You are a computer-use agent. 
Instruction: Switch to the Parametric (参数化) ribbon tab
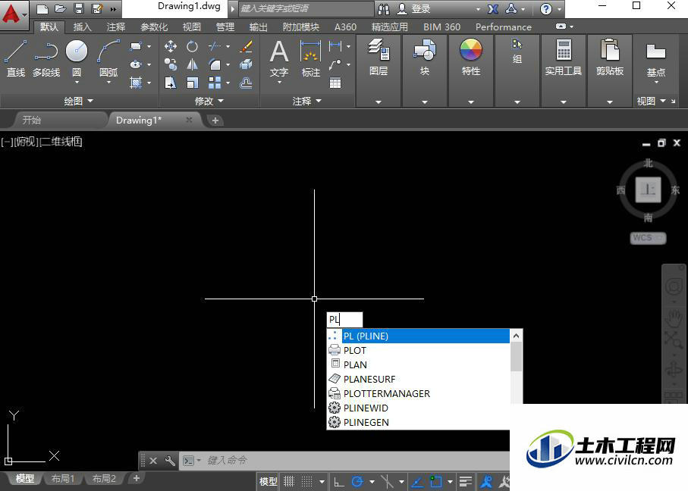pos(154,27)
